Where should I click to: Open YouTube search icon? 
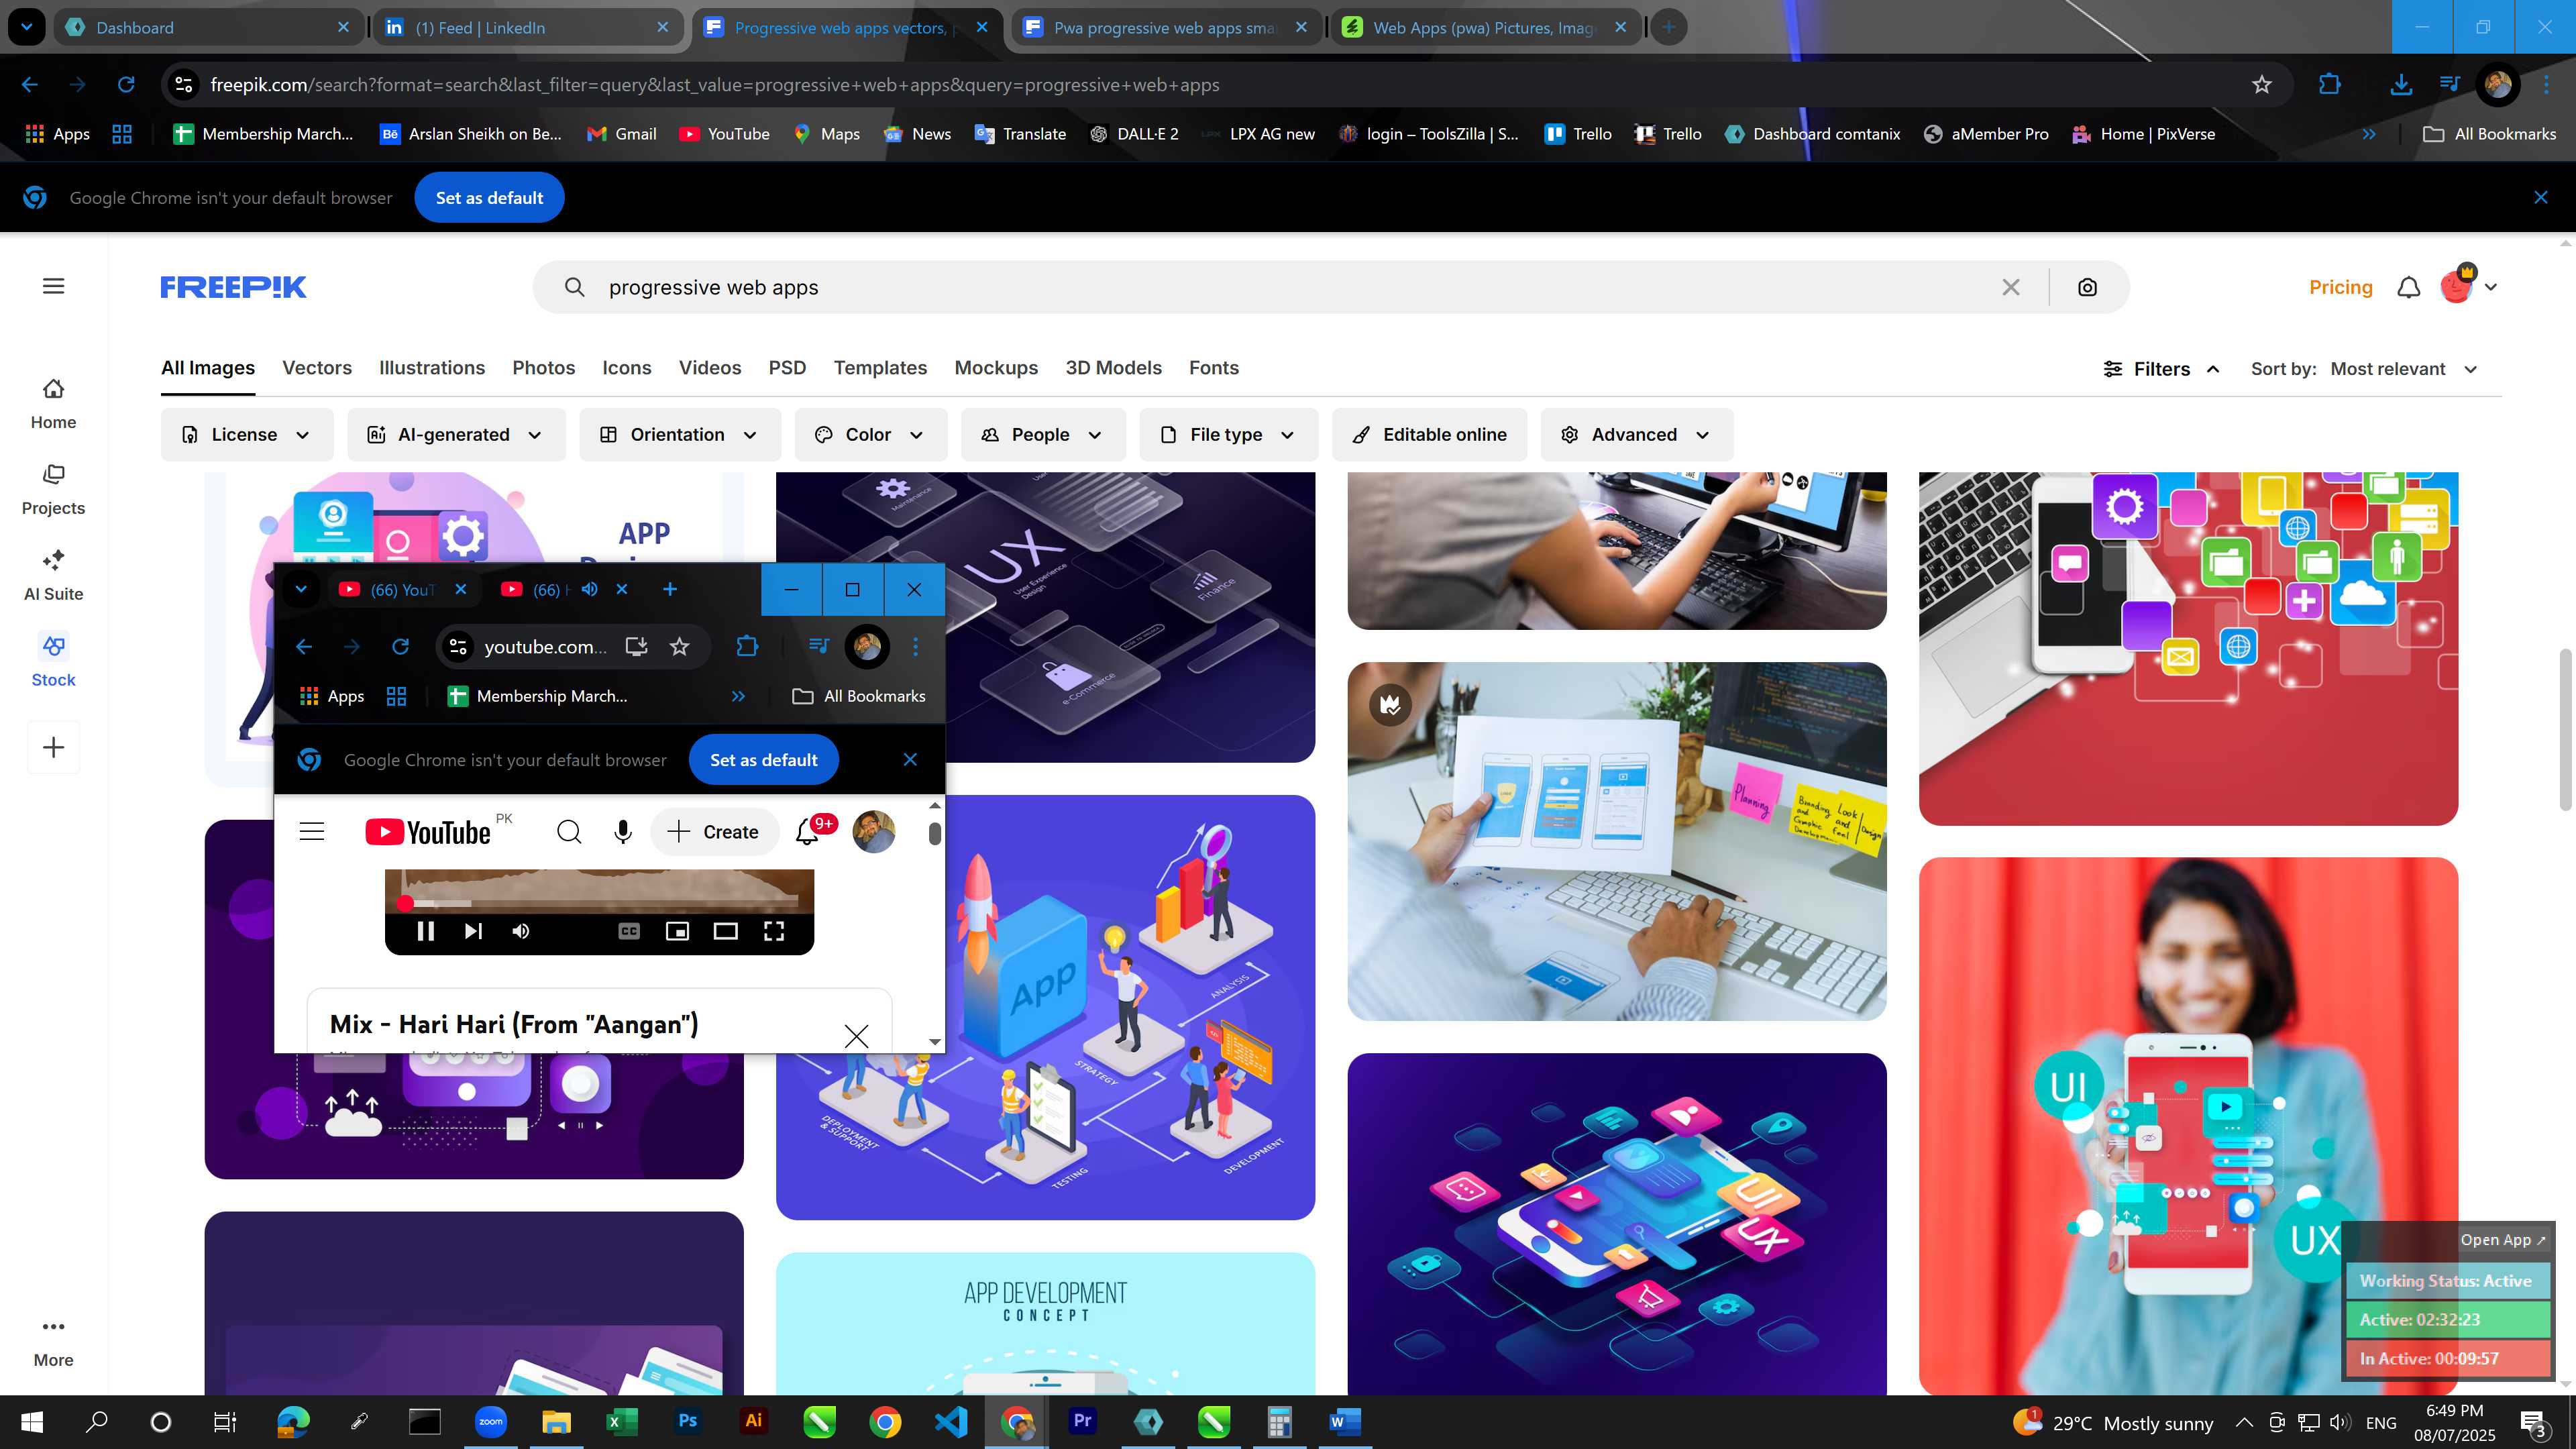pos(569,832)
